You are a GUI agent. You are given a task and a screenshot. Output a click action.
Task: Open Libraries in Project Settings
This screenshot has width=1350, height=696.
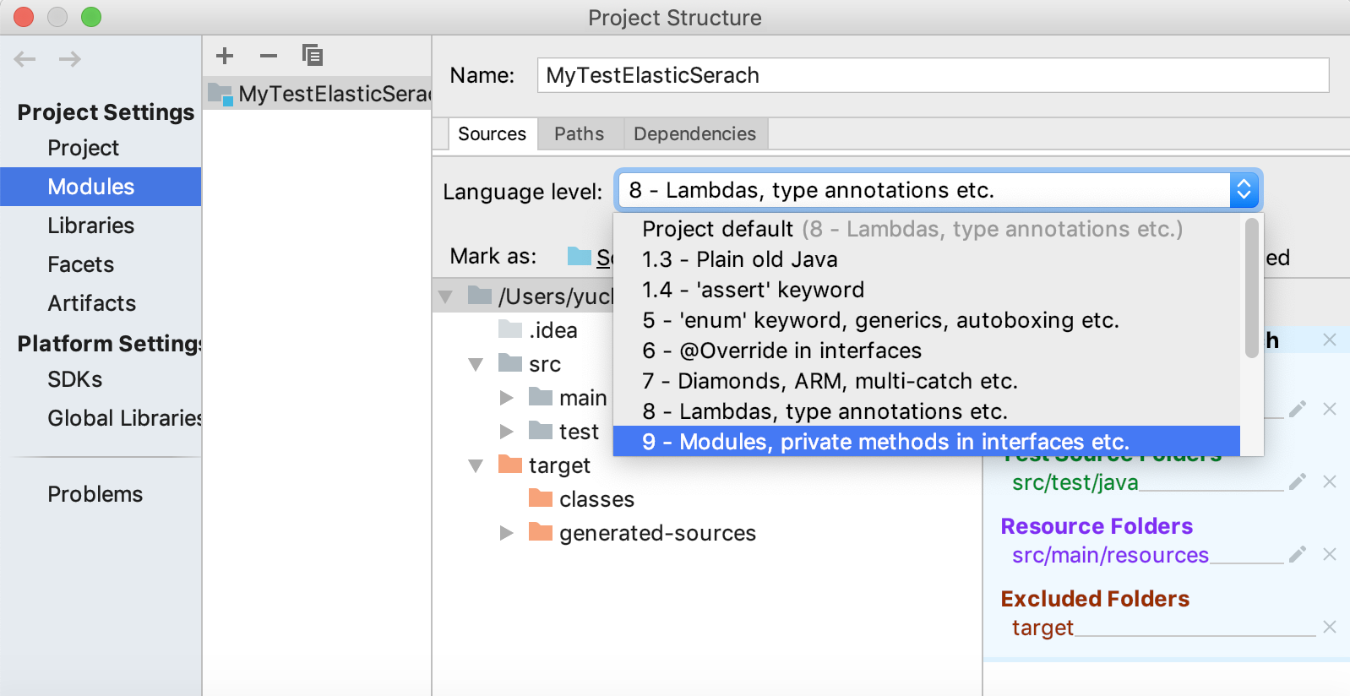click(x=91, y=226)
